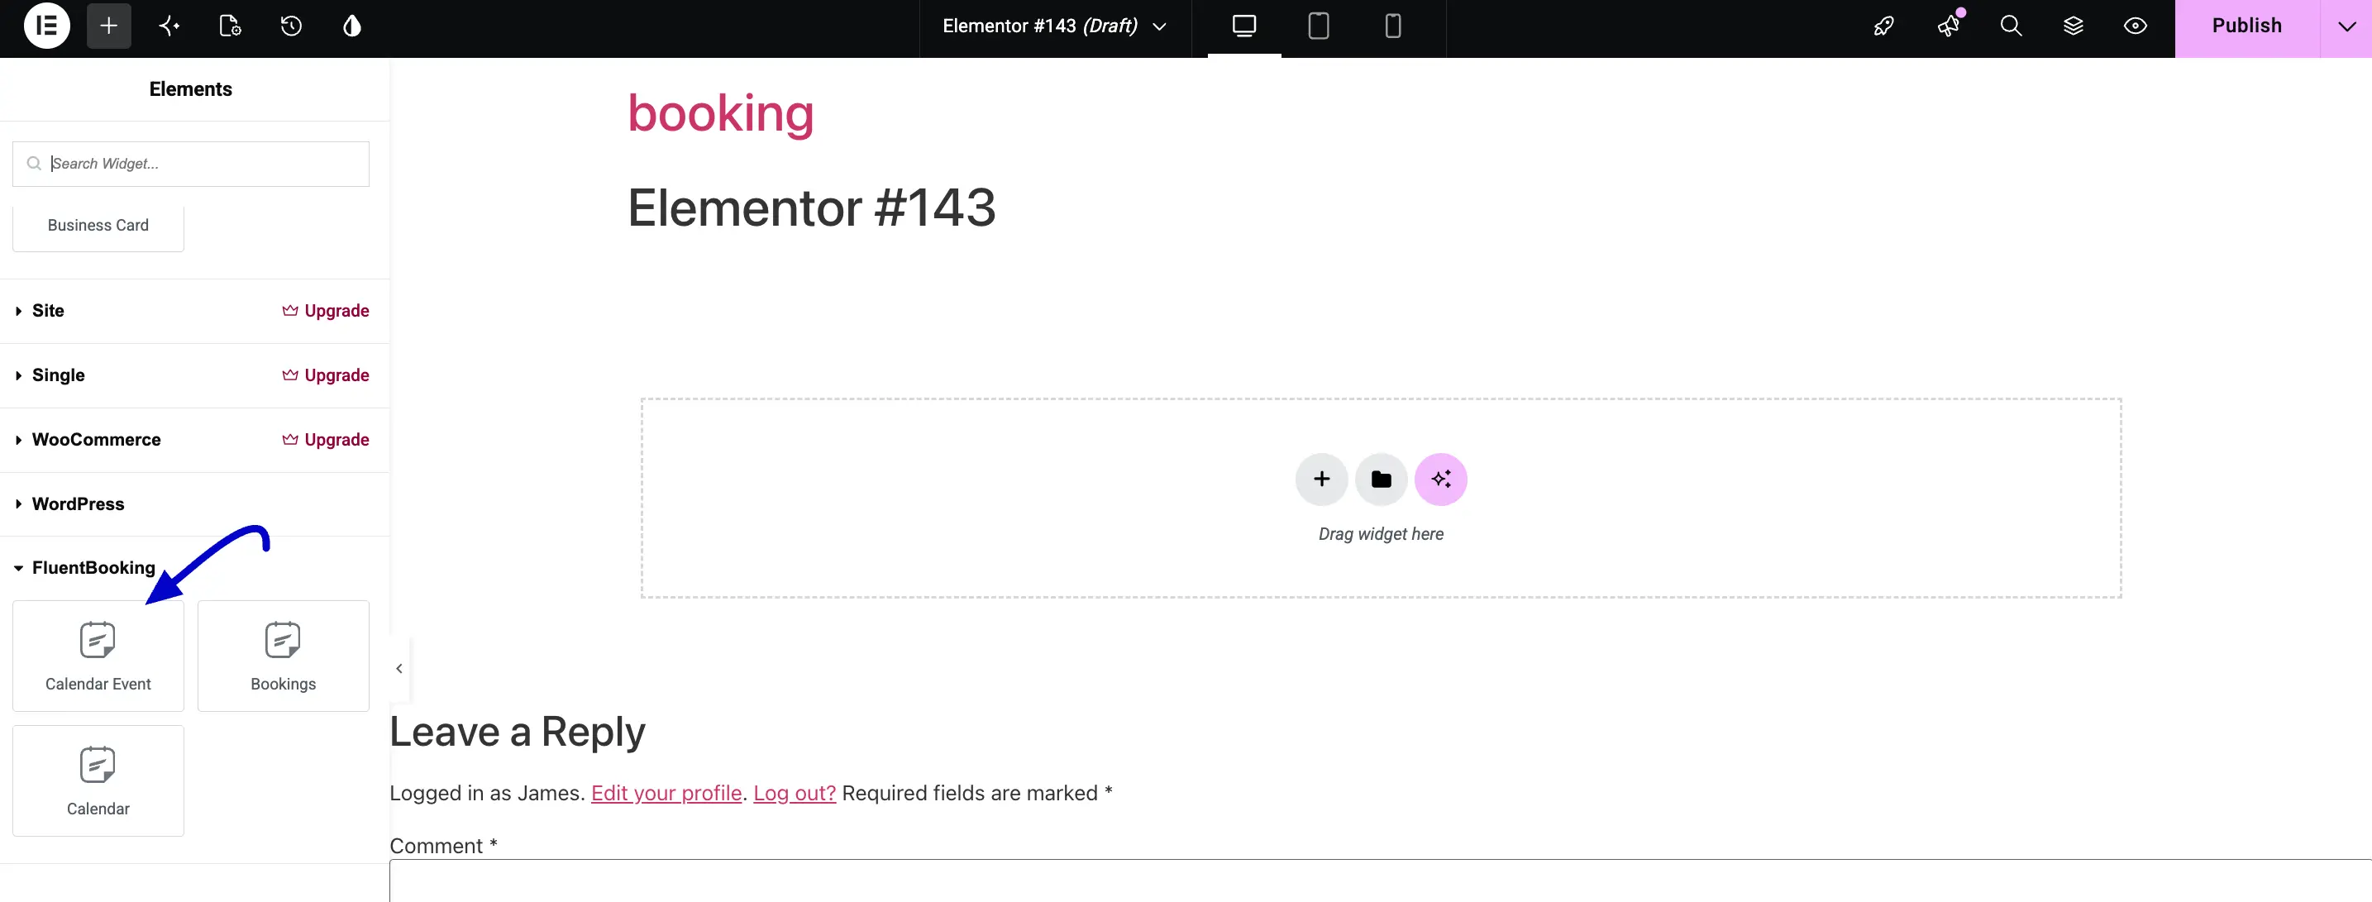Switch to mobile responsive view
This screenshot has width=2372, height=902.
1392,26
